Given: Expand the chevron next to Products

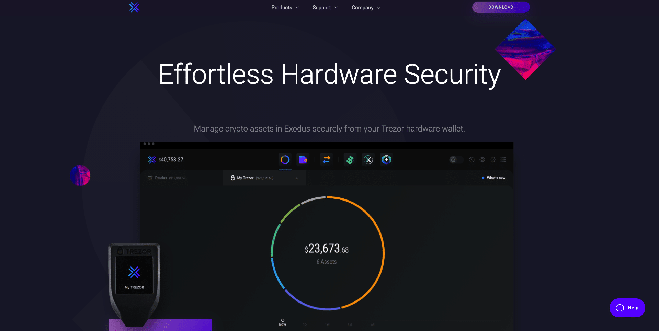Looking at the screenshot, I should [297, 8].
